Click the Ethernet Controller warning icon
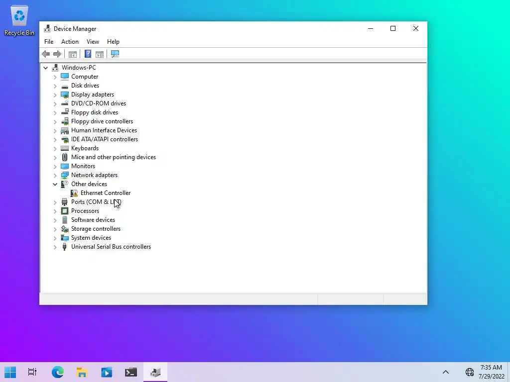 [x=74, y=193]
